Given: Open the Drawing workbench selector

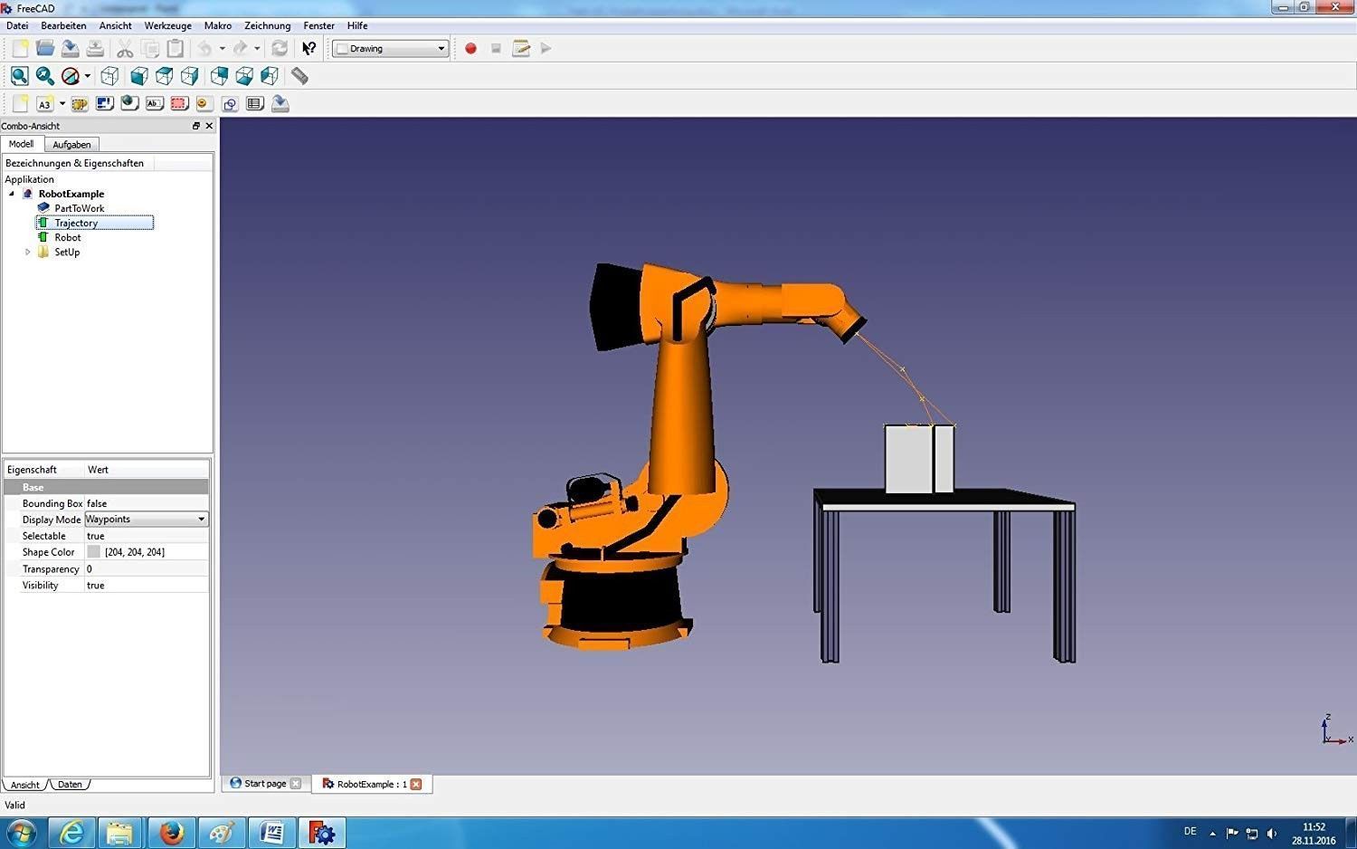Looking at the screenshot, I should [x=391, y=49].
